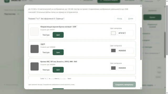Choose Цвет for Кромка АБС material

(x=58, y=70)
